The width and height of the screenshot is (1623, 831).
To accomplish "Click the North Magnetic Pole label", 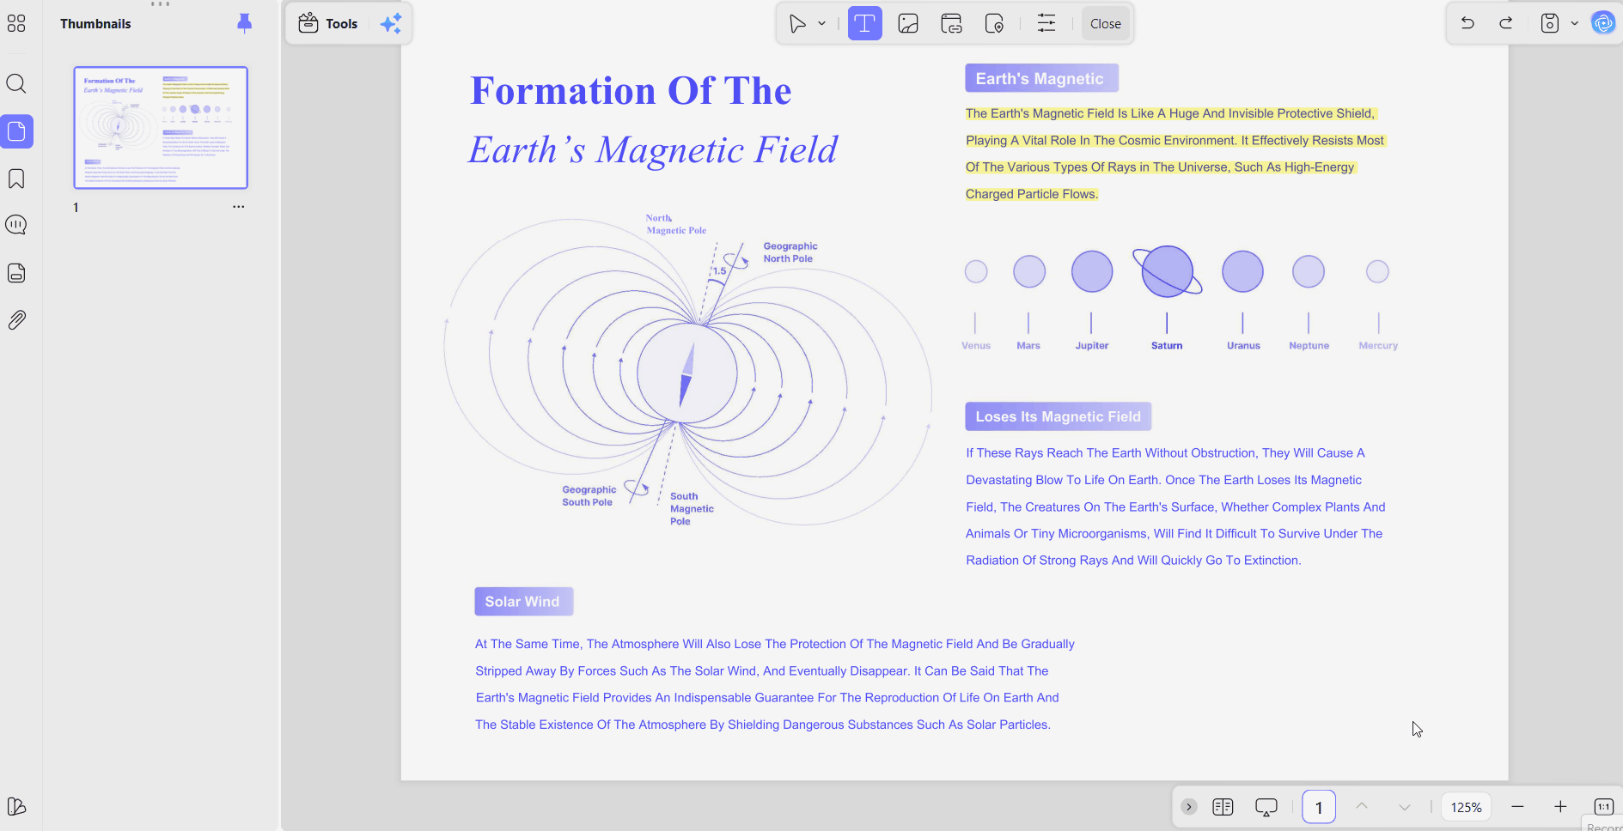I will point(676,224).
